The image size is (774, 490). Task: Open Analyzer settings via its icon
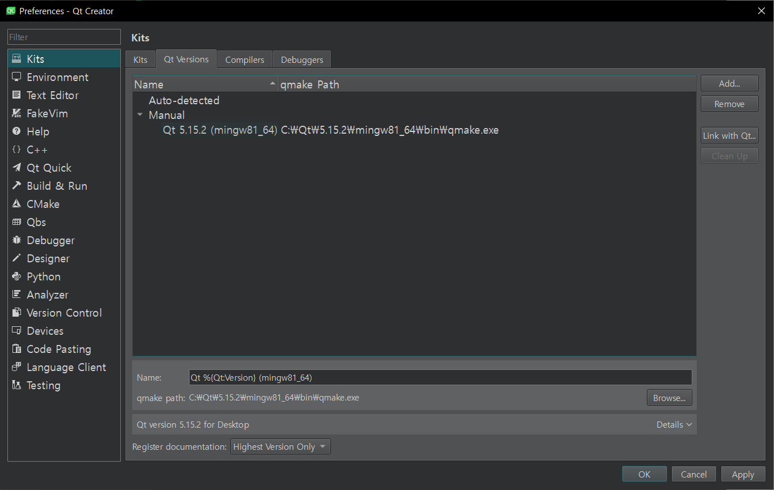point(16,295)
